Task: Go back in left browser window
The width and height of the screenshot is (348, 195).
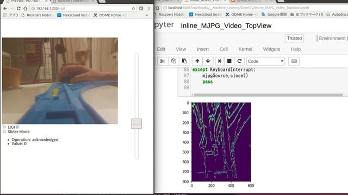Action: [5, 9]
